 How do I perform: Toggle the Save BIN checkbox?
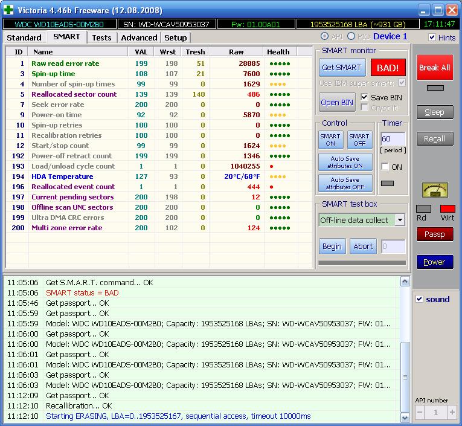(364, 97)
